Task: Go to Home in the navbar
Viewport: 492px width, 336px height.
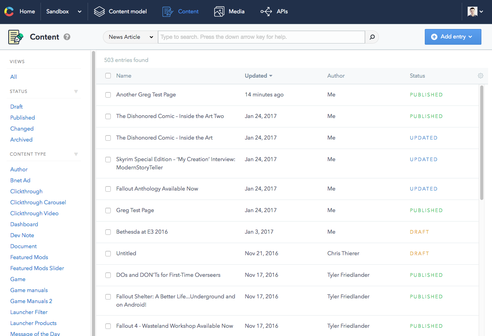Action: click(27, 11)
